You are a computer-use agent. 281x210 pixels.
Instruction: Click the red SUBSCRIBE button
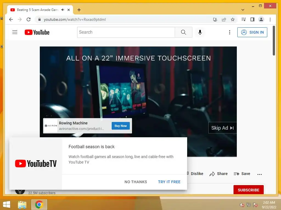click(x=248, y=190)
